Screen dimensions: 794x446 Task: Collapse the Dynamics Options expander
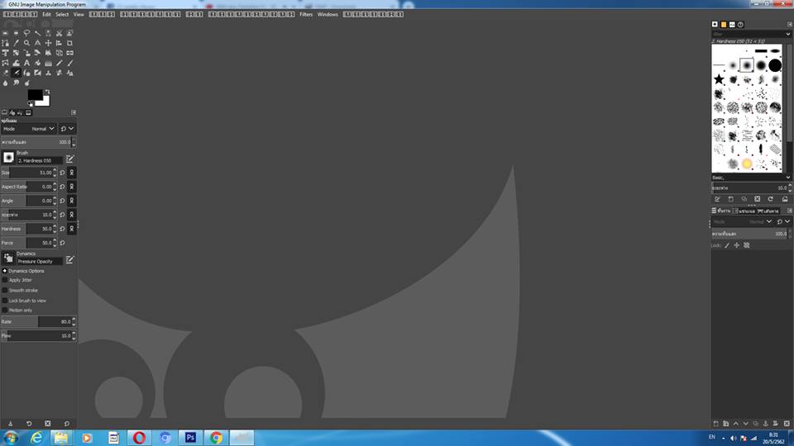pos(5,271)
